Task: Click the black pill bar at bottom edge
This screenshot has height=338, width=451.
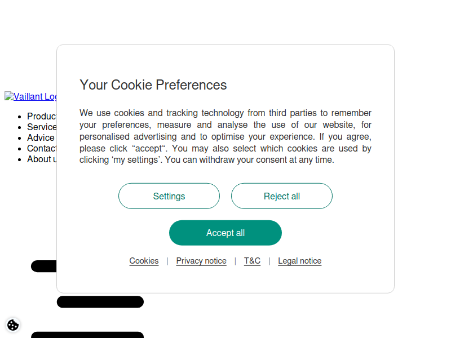Action: click(87, 335)
